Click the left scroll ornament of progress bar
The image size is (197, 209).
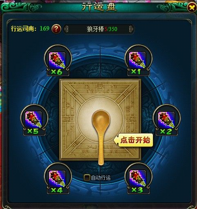(66, 29)
